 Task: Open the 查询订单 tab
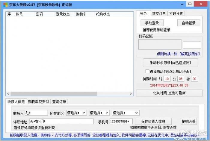click(59, 102)
